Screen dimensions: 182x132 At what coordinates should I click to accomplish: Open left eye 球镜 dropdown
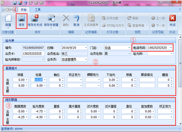pos(27,86)
